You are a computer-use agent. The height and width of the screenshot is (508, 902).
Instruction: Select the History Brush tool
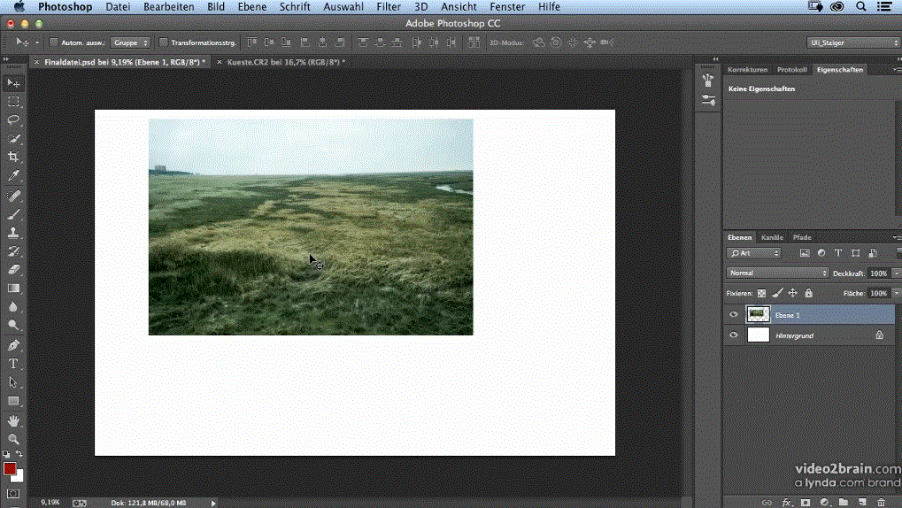[x=13, y=251]
